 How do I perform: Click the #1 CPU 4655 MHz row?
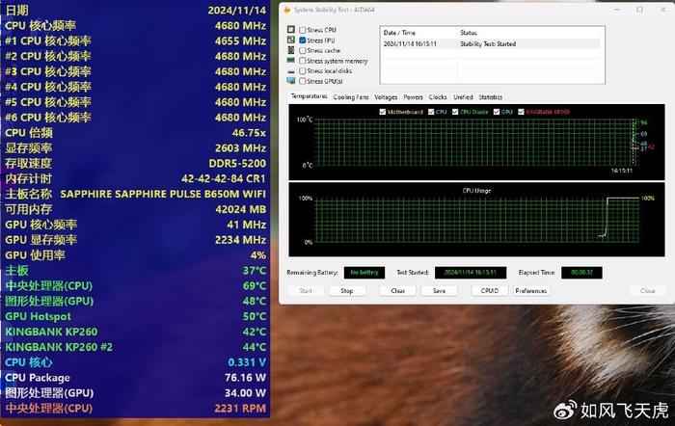pos(135,40)
